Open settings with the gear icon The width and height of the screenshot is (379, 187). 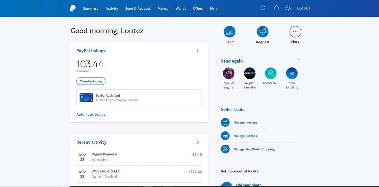click(x=288, y=8)
